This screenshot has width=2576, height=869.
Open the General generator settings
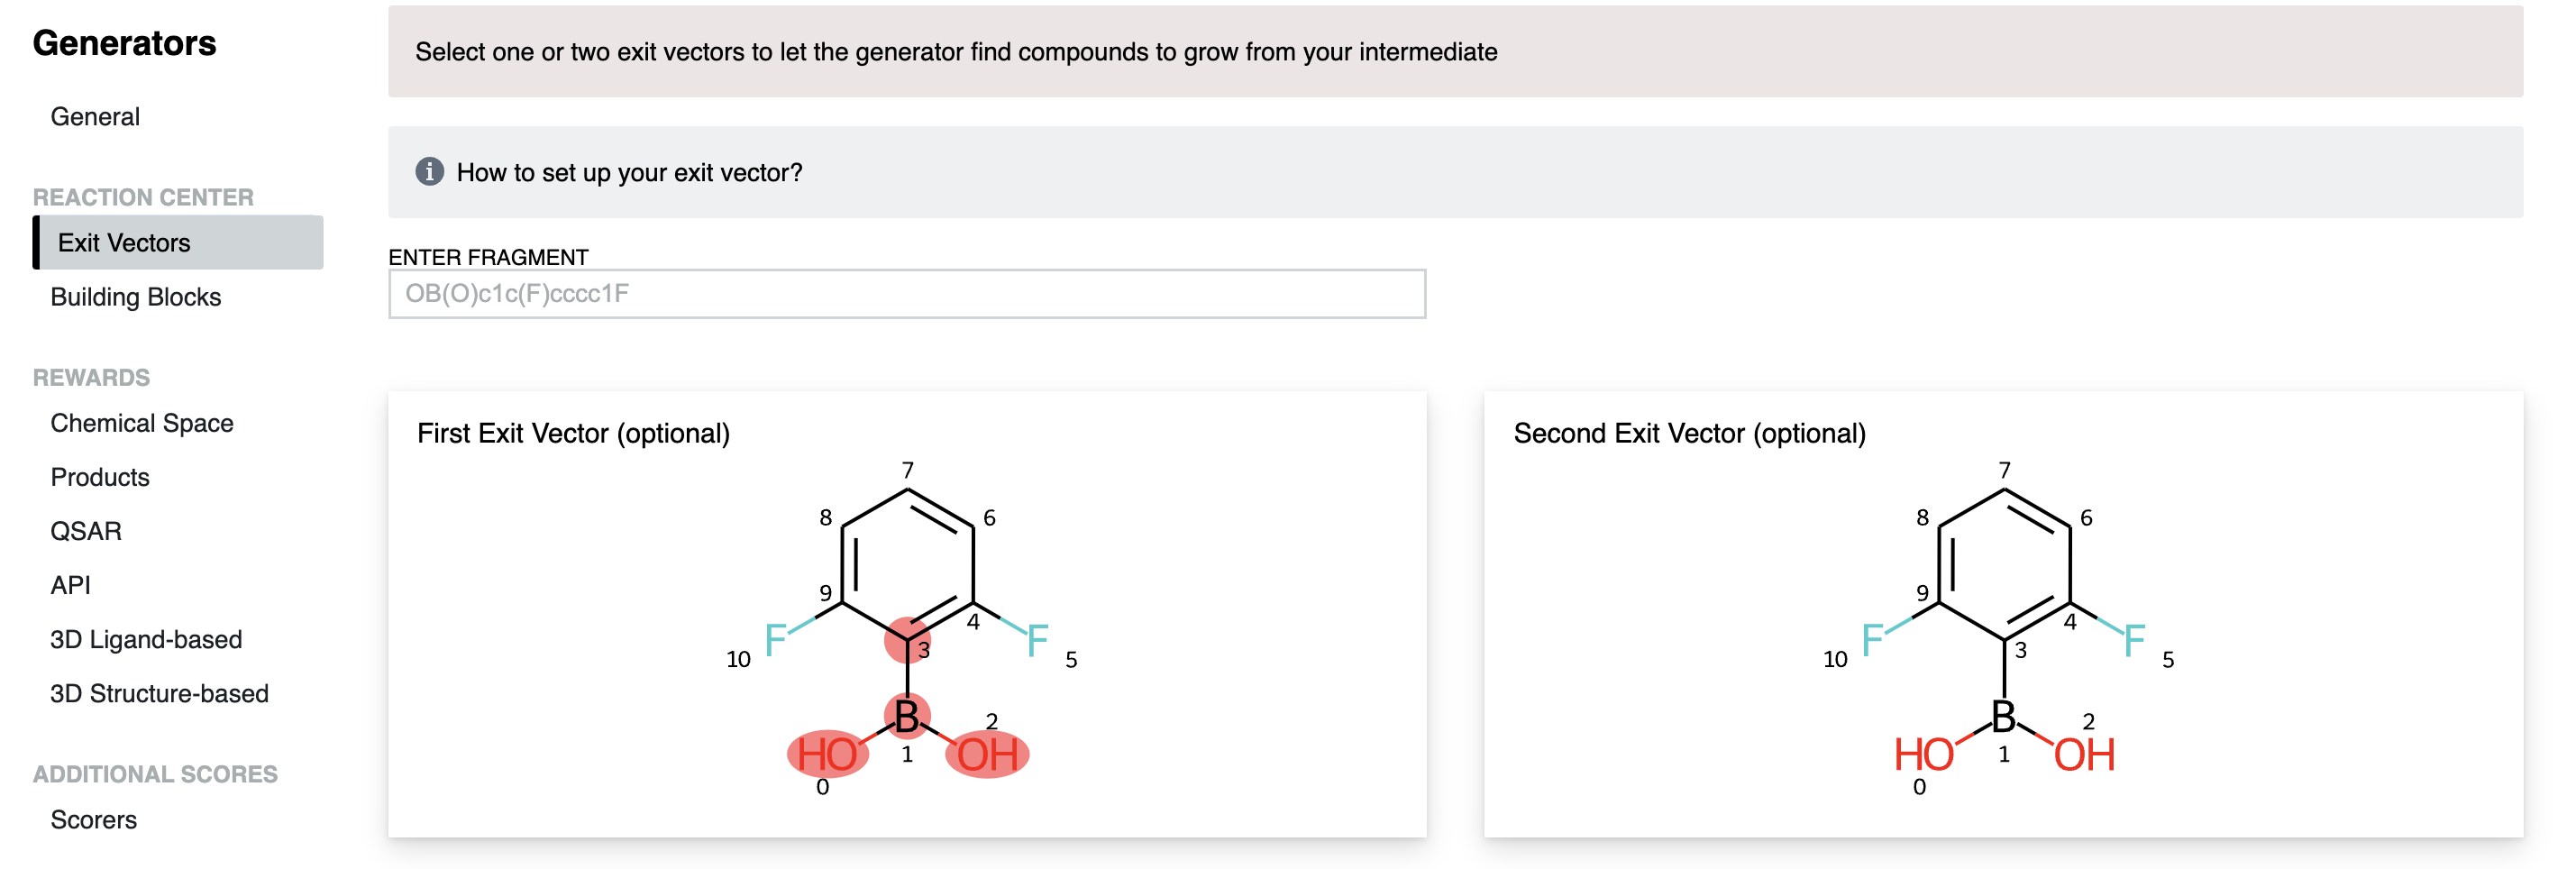tap(95, 117)
